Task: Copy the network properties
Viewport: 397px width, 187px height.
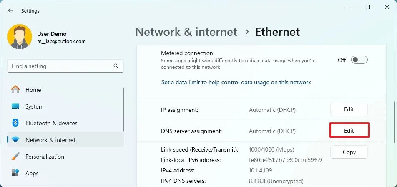Action: point(349,152)
